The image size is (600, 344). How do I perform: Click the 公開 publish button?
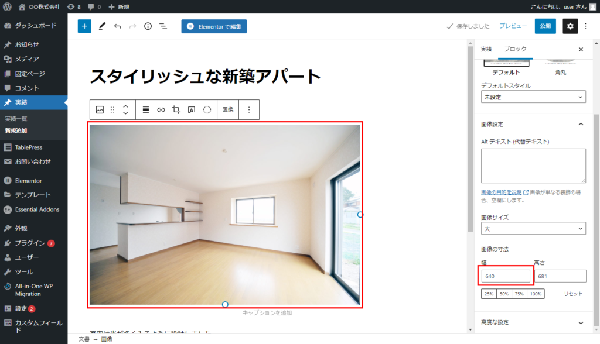click(545, 26)
